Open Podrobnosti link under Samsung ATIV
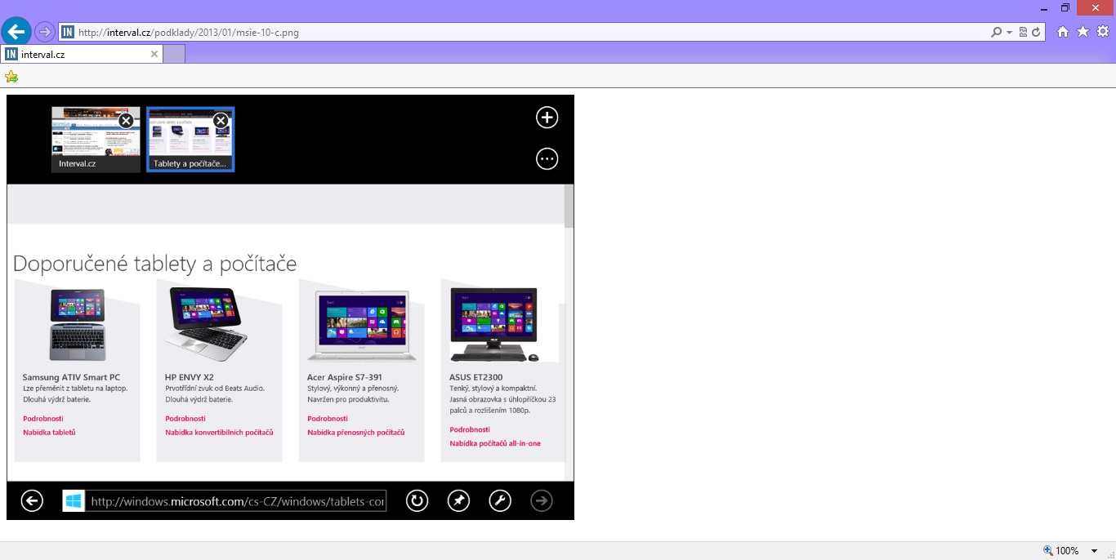The width and height of the screenshot is (1116, 560). click(42, 419)
